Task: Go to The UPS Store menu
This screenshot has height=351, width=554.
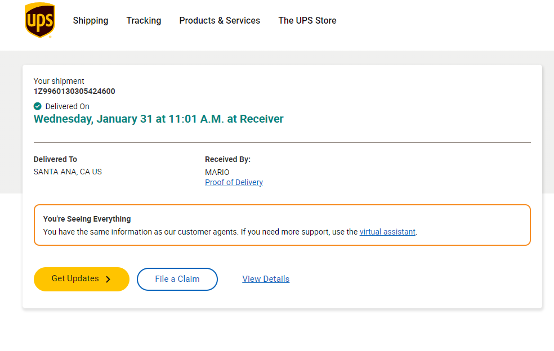Action: coord(307,20)
